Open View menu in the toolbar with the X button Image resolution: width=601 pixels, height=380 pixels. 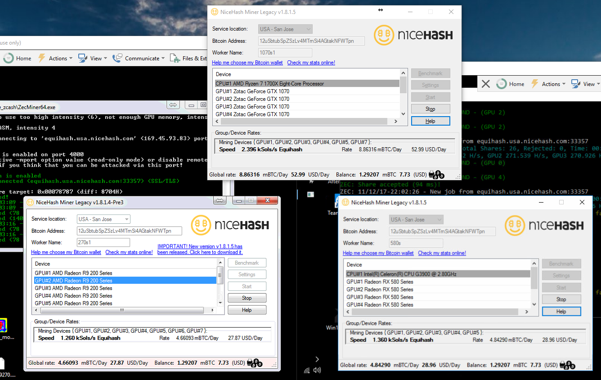(x=586, y=84)
